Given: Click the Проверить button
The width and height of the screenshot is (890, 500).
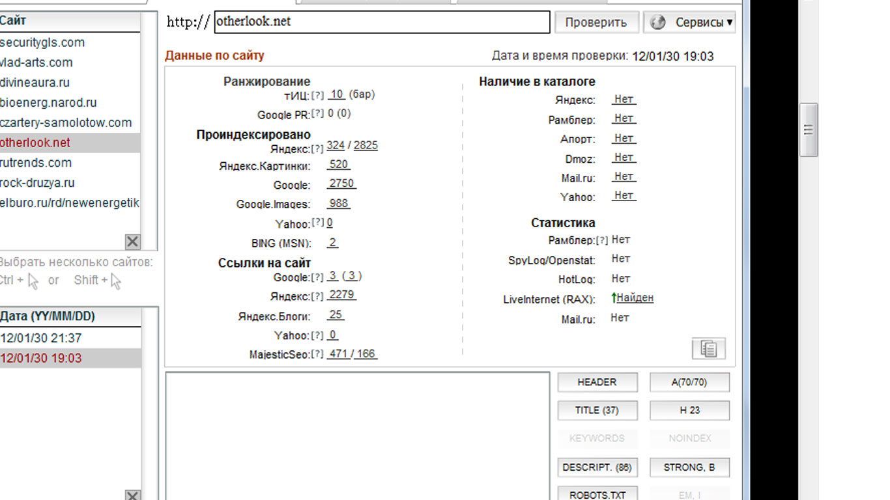Looking at the screenshot, I should (596, 22).
